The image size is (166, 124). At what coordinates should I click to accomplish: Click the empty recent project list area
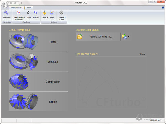coord(111,82)
